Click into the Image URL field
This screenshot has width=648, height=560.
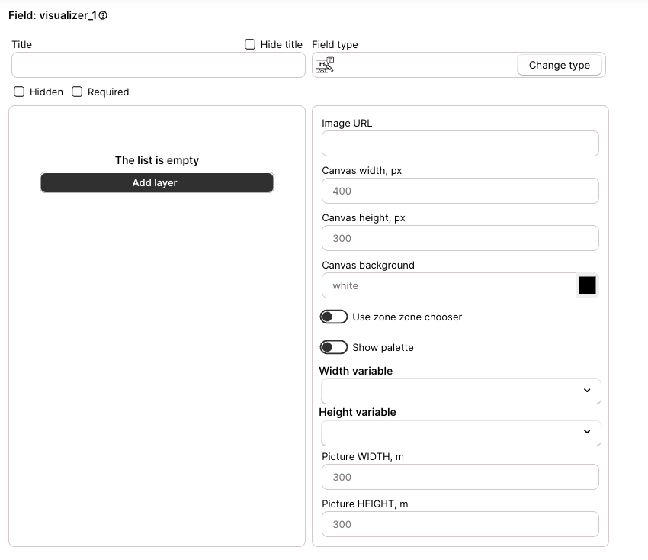pos(460,143)
